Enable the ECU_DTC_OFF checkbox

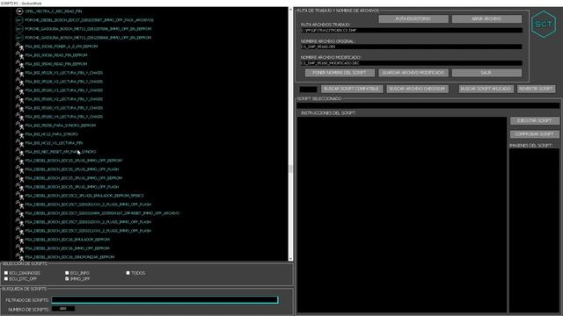6,279
